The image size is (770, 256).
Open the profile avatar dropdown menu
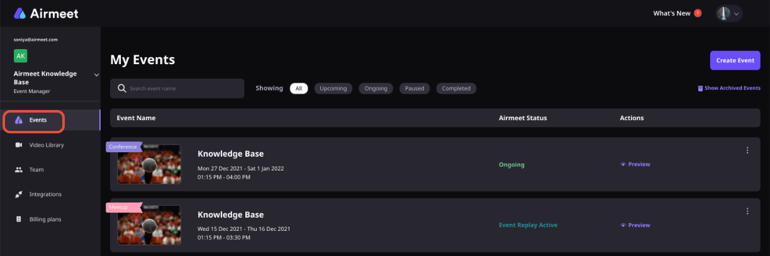[729, 13]
